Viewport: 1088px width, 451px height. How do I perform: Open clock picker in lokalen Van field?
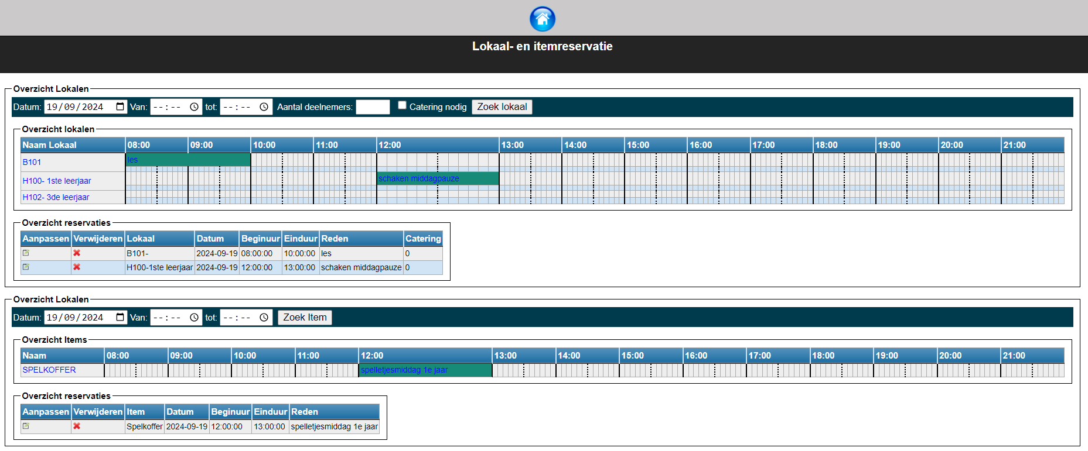(194, 107)
